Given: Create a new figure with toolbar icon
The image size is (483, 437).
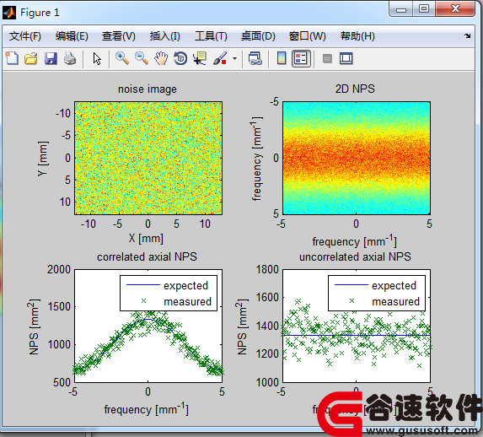Looking at the screenshot, I should click(12, 58).
